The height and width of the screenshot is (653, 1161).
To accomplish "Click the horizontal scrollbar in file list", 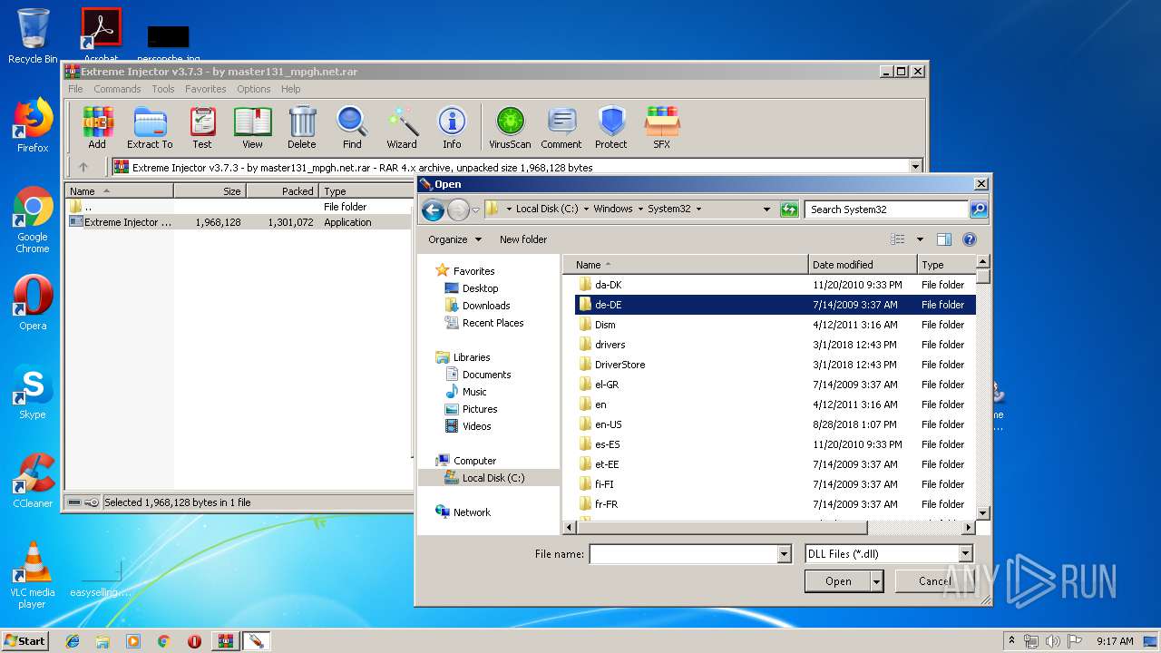I will (722, 527).
